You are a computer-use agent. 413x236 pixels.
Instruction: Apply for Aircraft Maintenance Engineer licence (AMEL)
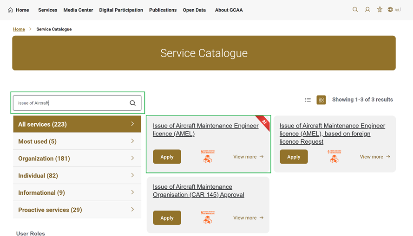click(167, 157)
